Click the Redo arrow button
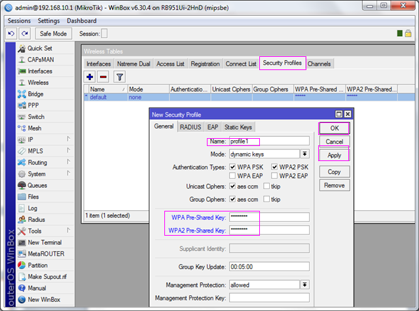 tap(25, 33)
